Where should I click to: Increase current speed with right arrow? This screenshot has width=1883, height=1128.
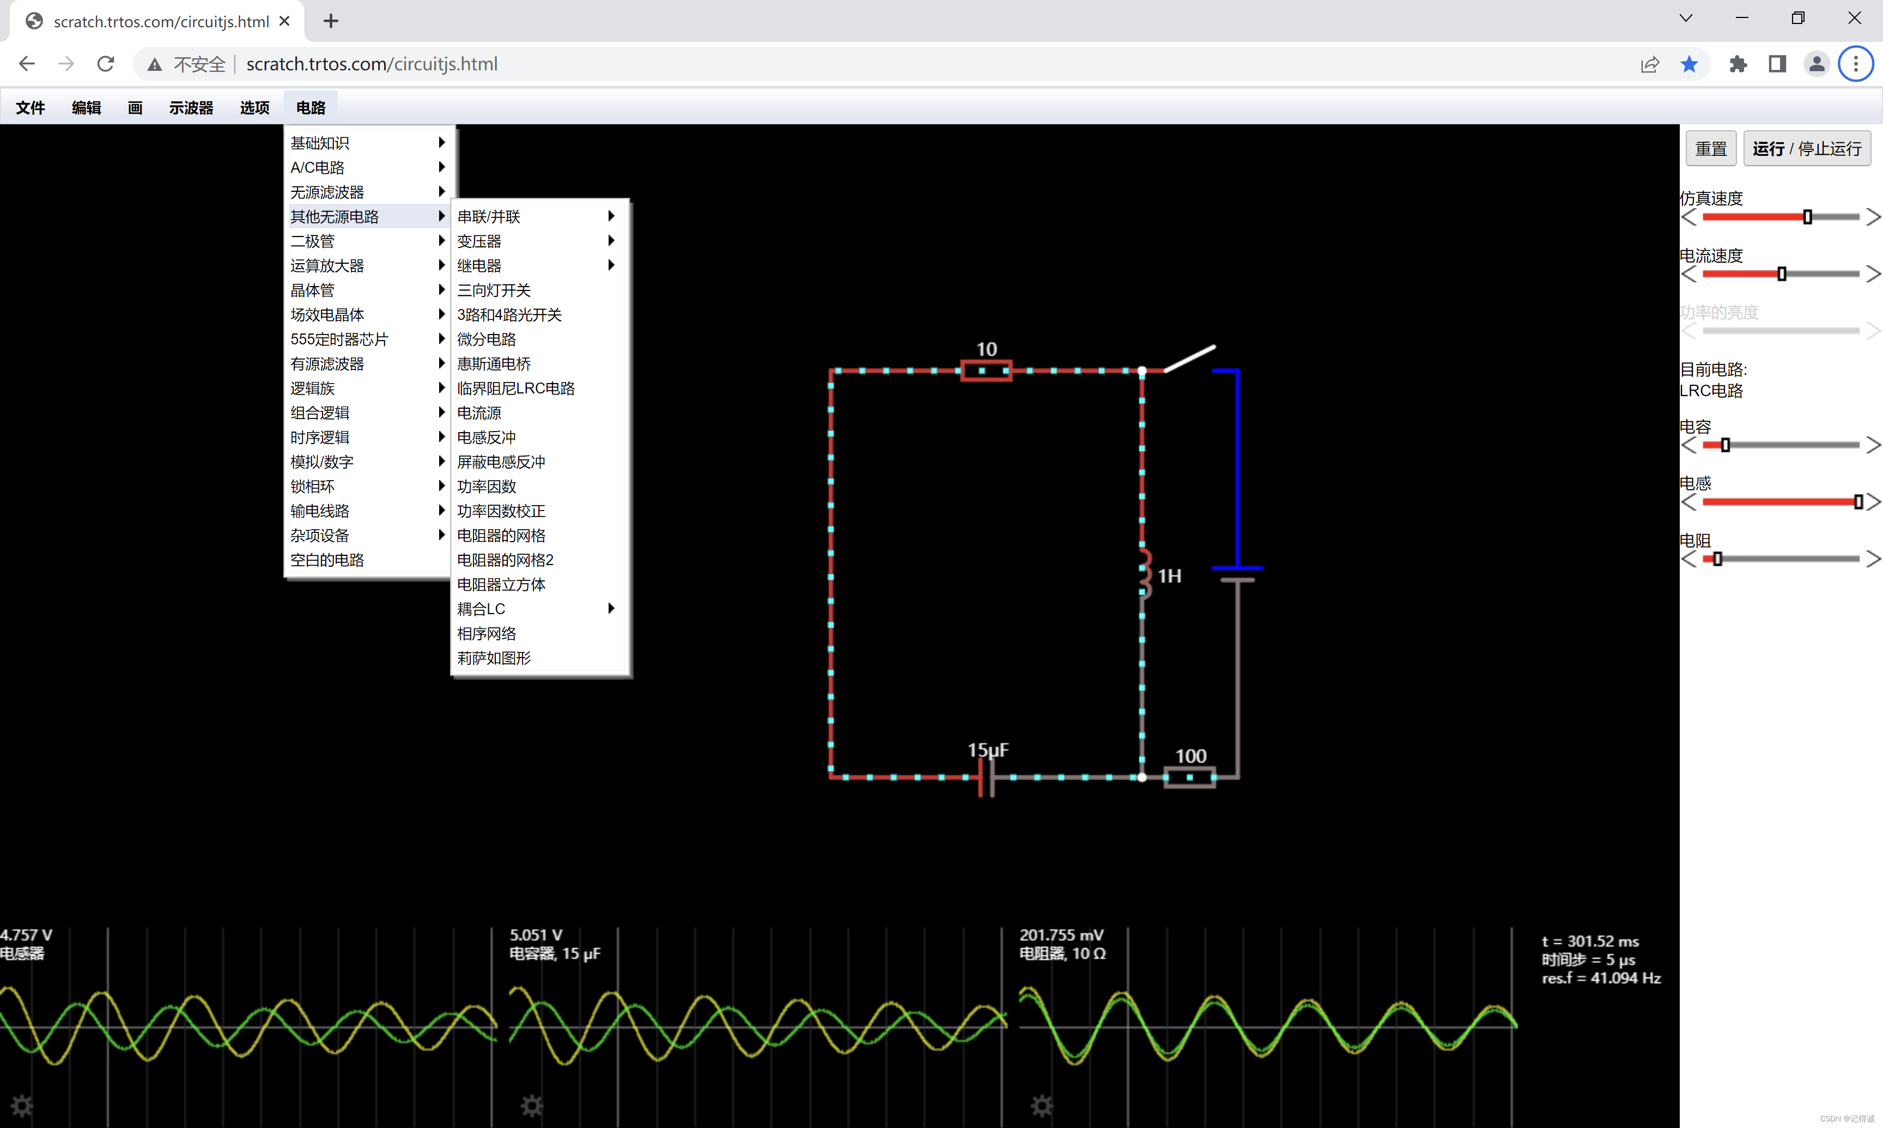(x=1873, y=275)
